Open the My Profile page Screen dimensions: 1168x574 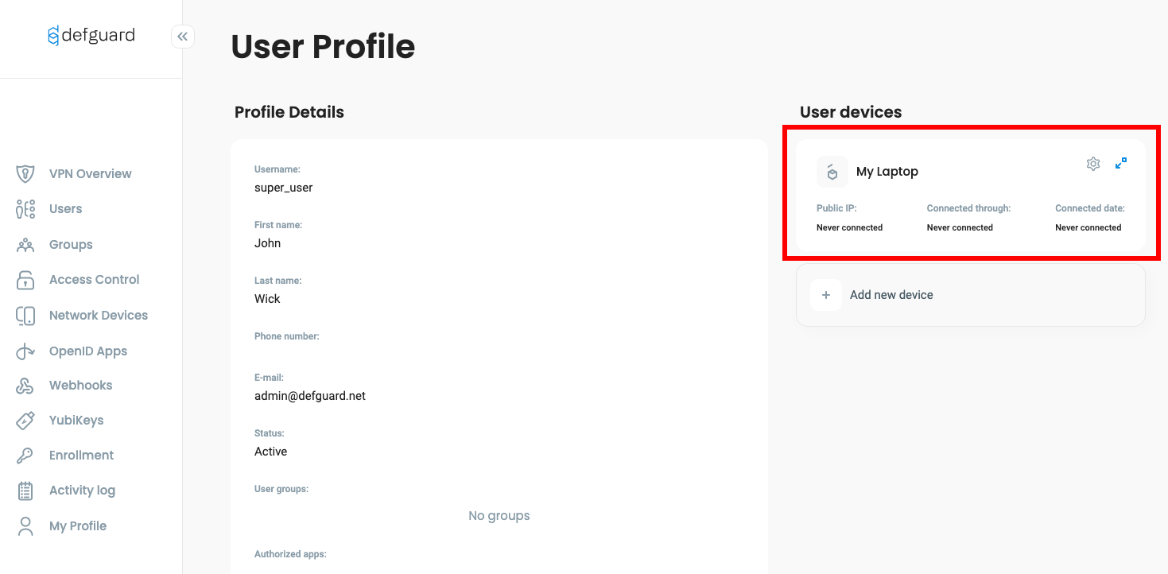[x=77, y=526]
